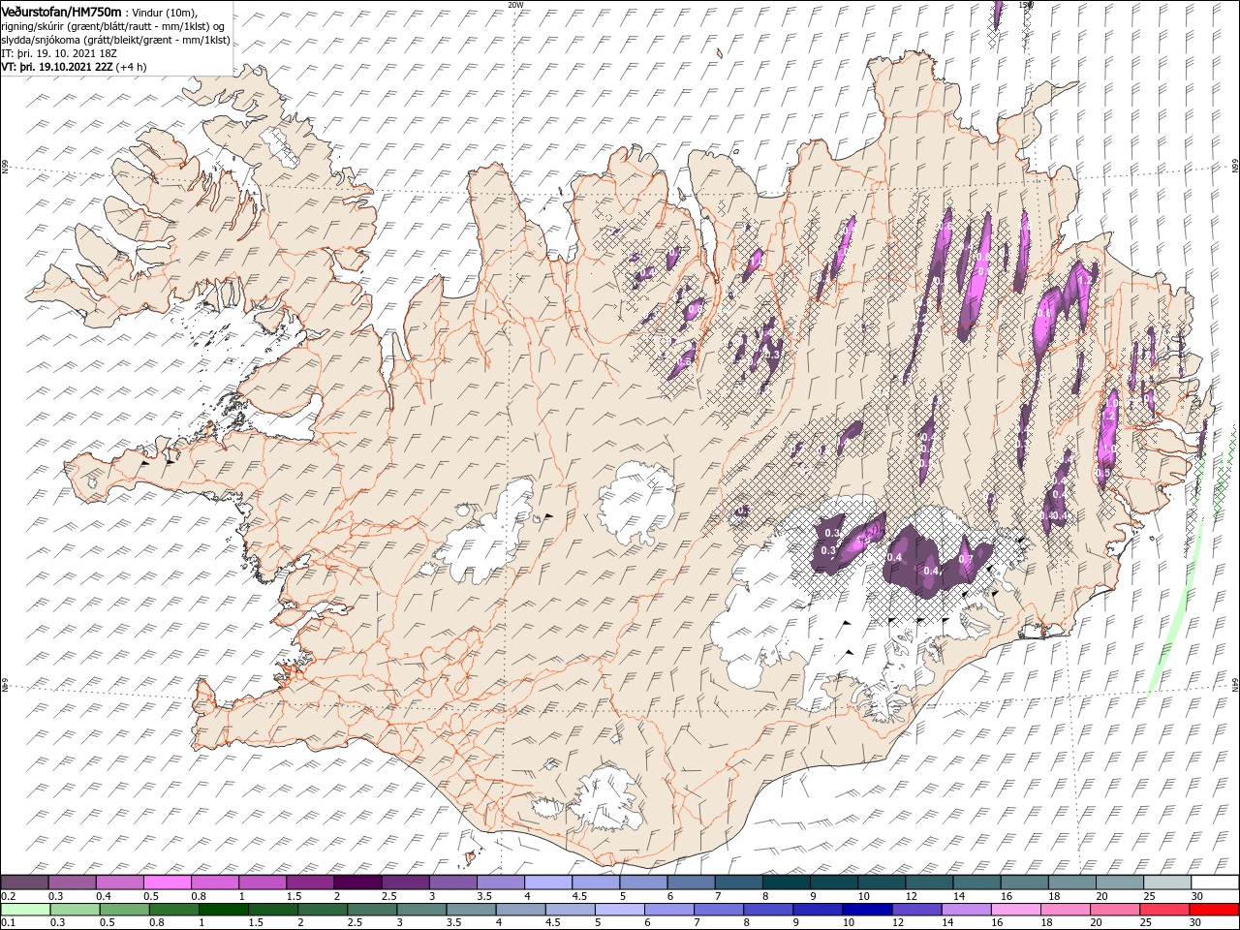1240x930 pixels.
Task: Select the dark teal swatch labeled 8 in upper legend
Action: tap(786, 883)
